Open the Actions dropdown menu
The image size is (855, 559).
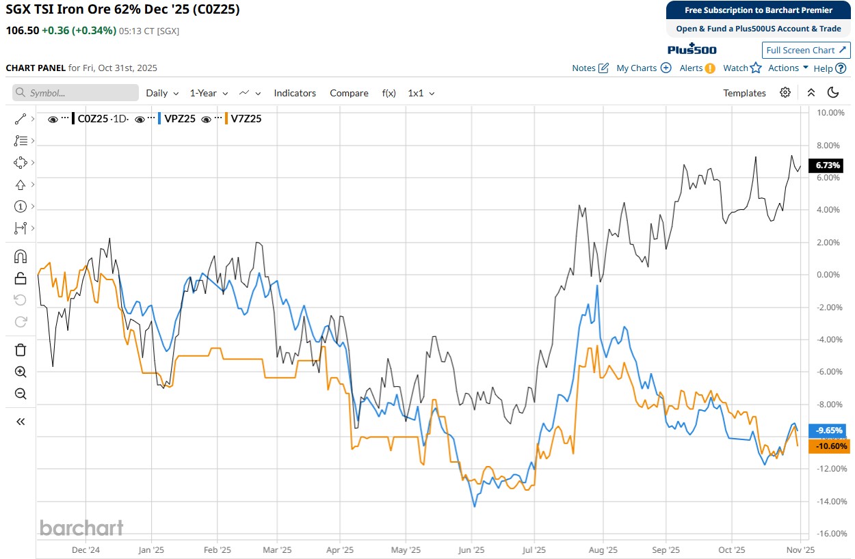(x=788, y=68)
